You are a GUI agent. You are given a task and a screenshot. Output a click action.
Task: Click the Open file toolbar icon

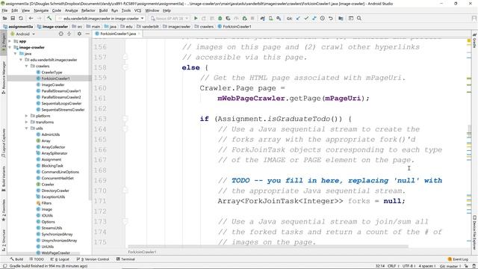[x=5, y=18]
